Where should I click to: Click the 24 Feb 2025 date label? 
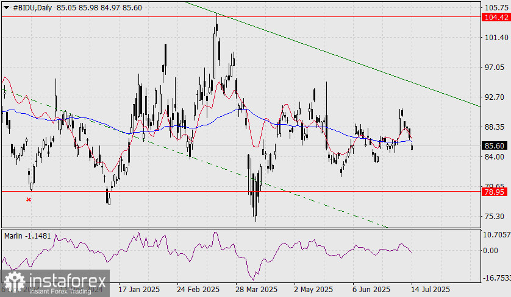tap(198, 289)
